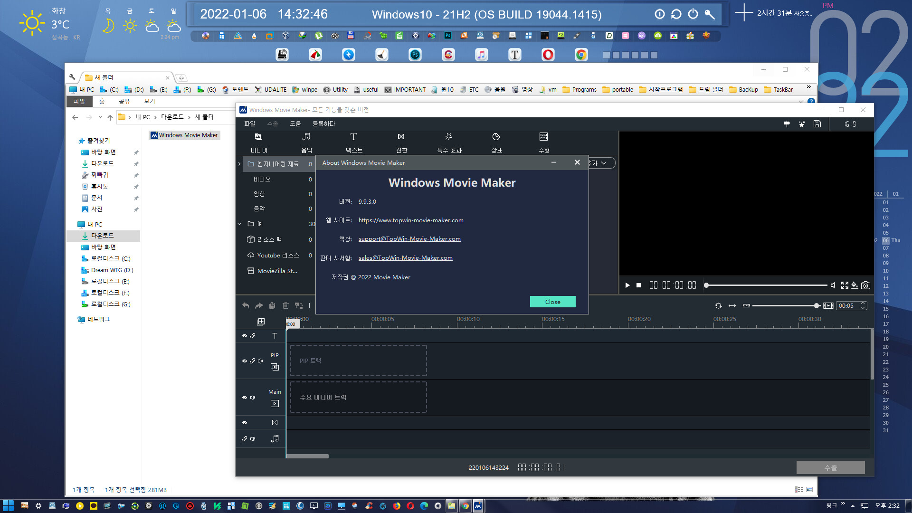Viewport: 912px width, 513px height.
Task: Select the Youtube resources item
Action: [x=278, y=256]
